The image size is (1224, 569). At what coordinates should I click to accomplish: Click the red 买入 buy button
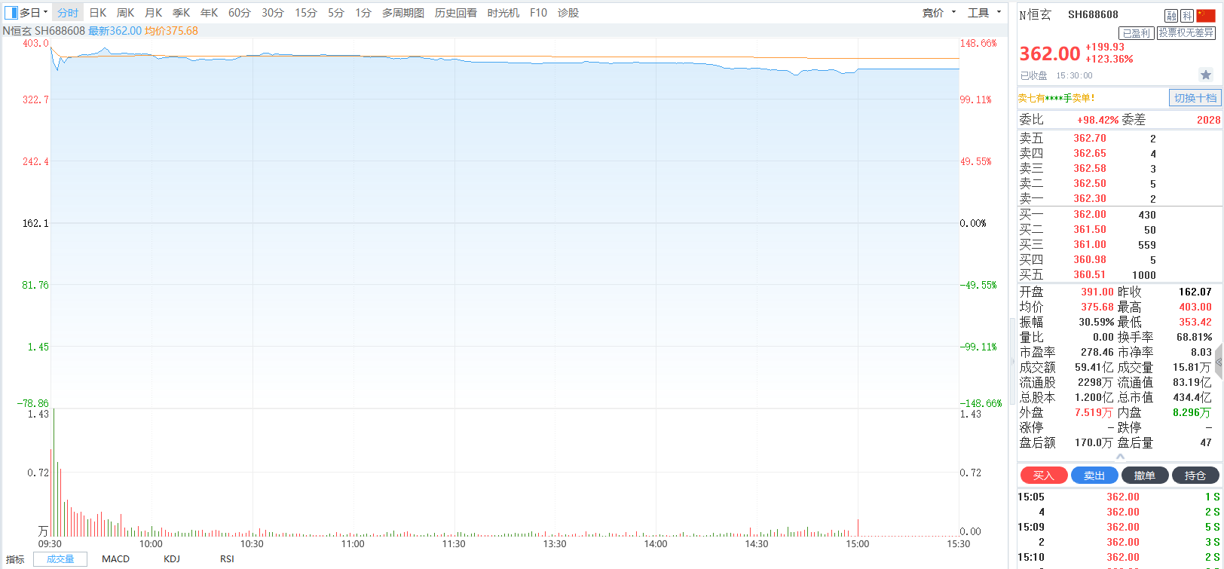pyautogui.click(x=1044, y=476)
